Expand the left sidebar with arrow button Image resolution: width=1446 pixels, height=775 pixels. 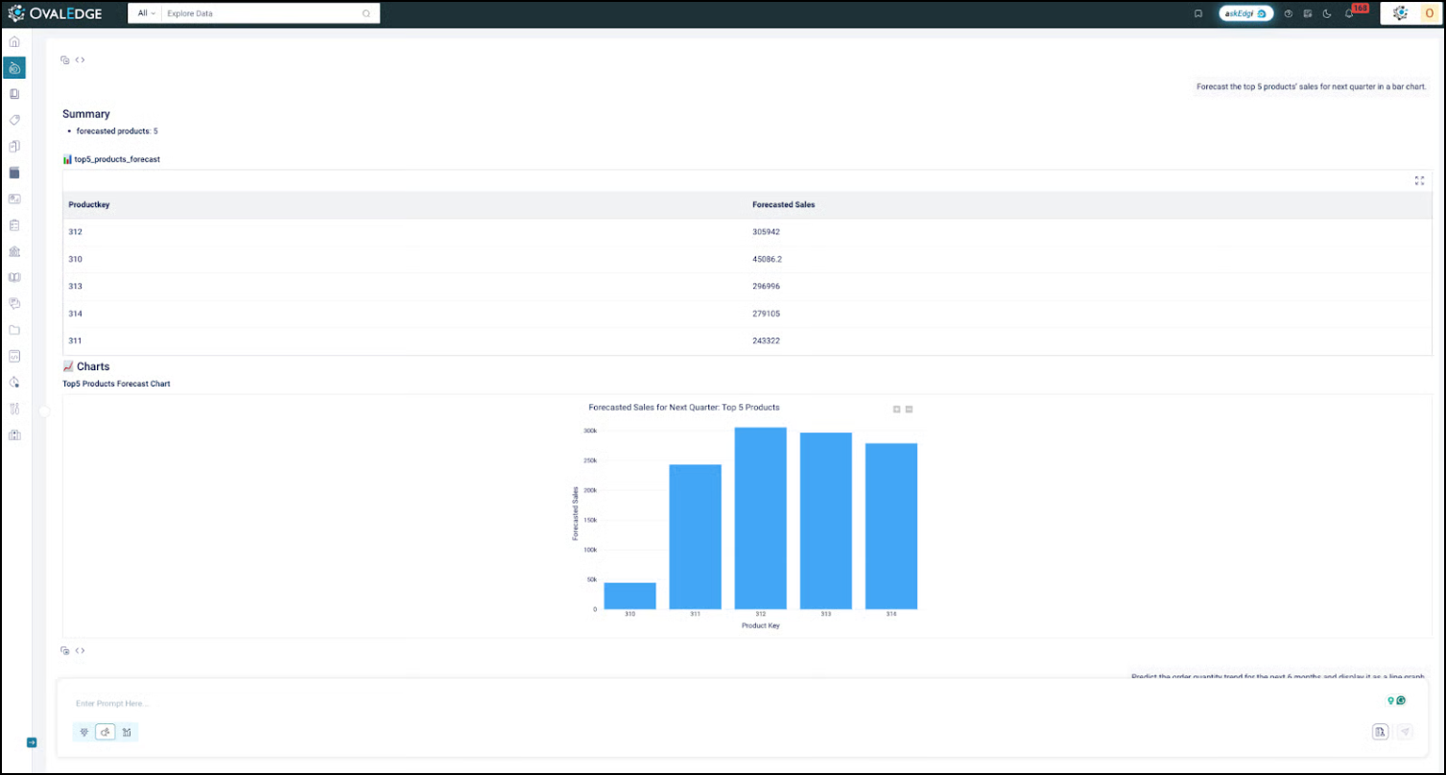[31, 742]
